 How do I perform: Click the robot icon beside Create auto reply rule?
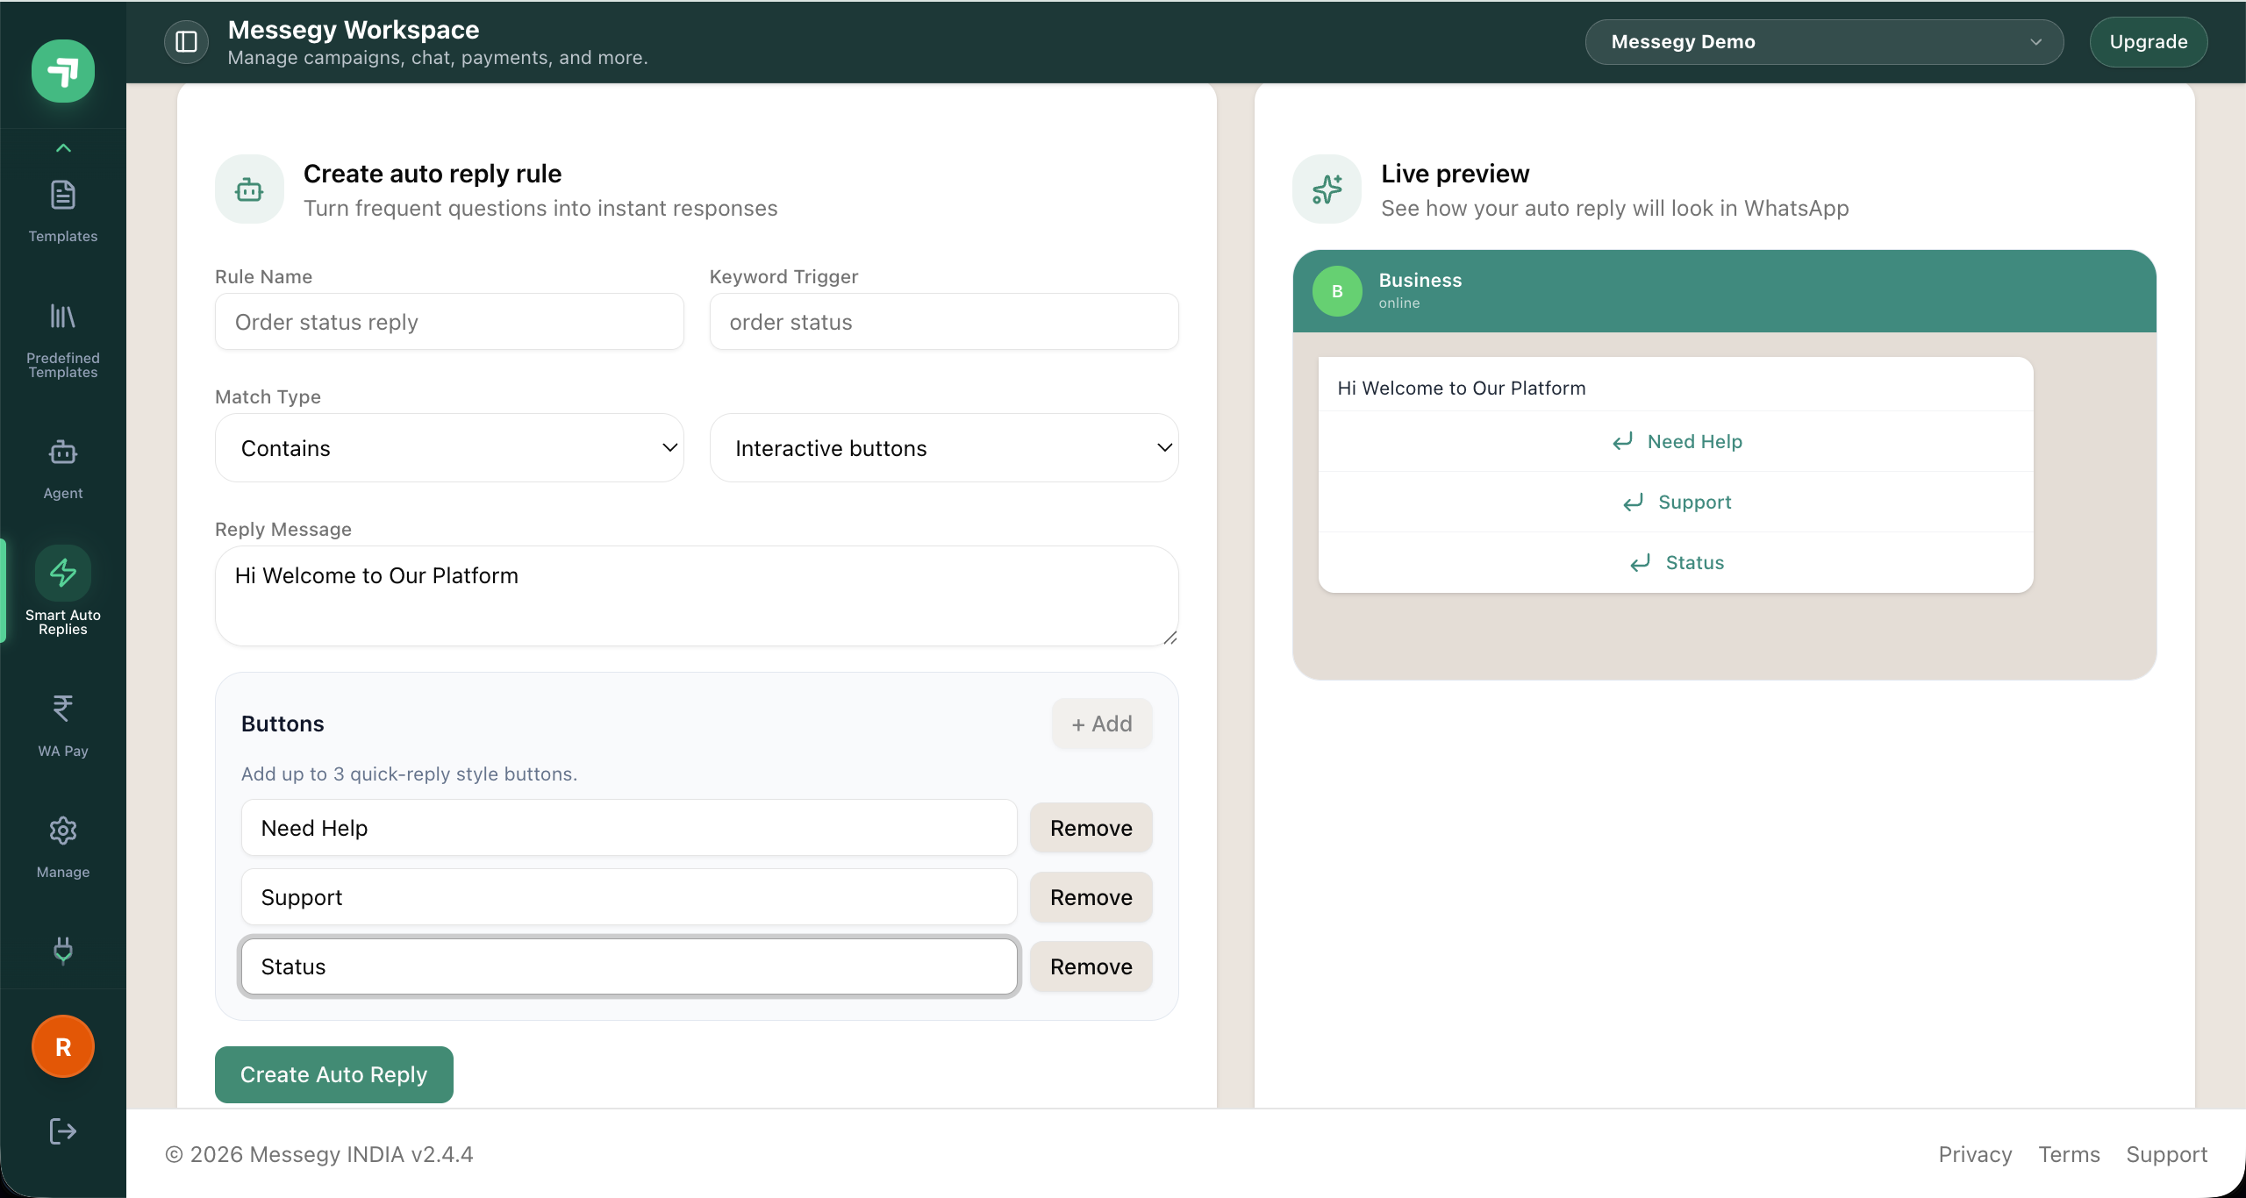tap(249, 189)
